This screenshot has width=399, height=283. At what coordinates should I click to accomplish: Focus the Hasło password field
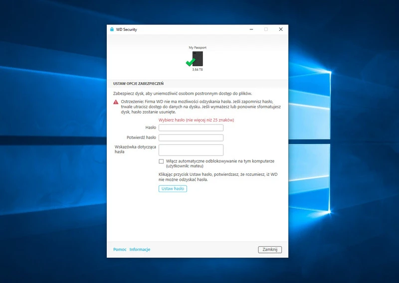tap(191, 128)
